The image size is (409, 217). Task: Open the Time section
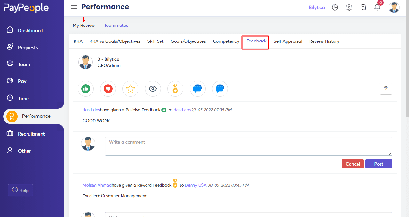[23, 99]
